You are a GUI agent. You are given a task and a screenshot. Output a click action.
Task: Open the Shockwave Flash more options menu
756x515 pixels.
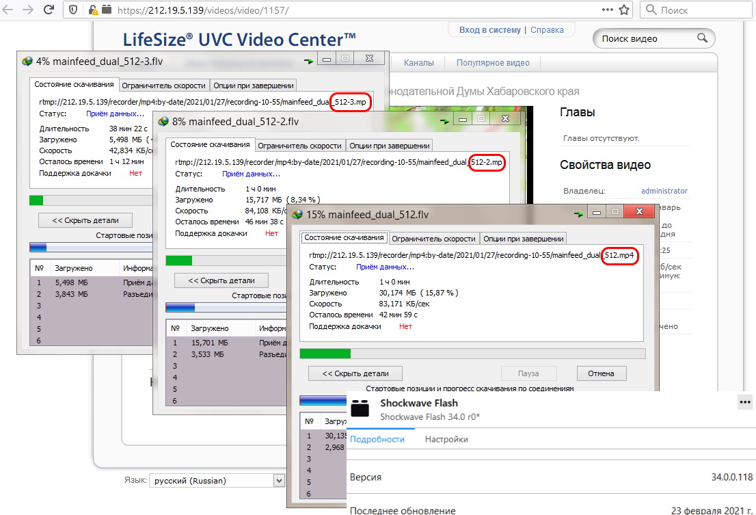click(745, 402)
